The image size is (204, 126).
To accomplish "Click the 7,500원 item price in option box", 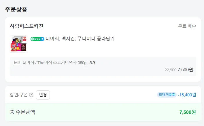I will click(x=185, y=69).
